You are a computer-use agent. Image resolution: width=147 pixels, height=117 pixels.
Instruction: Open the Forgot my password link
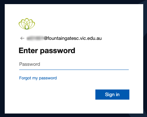[x=38, y=78]
